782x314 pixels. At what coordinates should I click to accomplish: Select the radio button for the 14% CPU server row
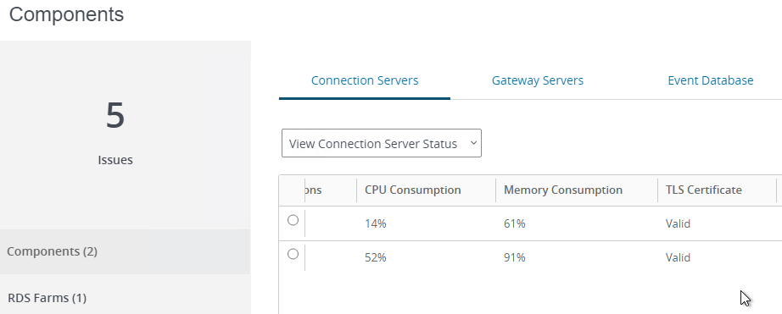pos(293,220)
